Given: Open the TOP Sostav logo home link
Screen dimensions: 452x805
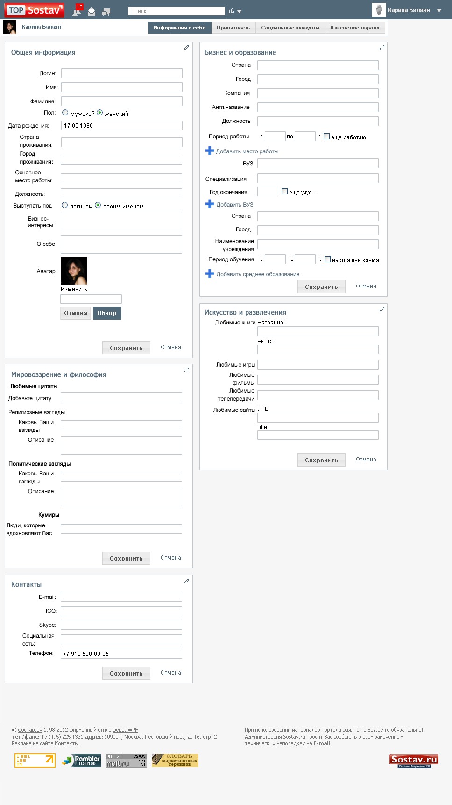Looking at the screenshot, I should tap(35, 10).
